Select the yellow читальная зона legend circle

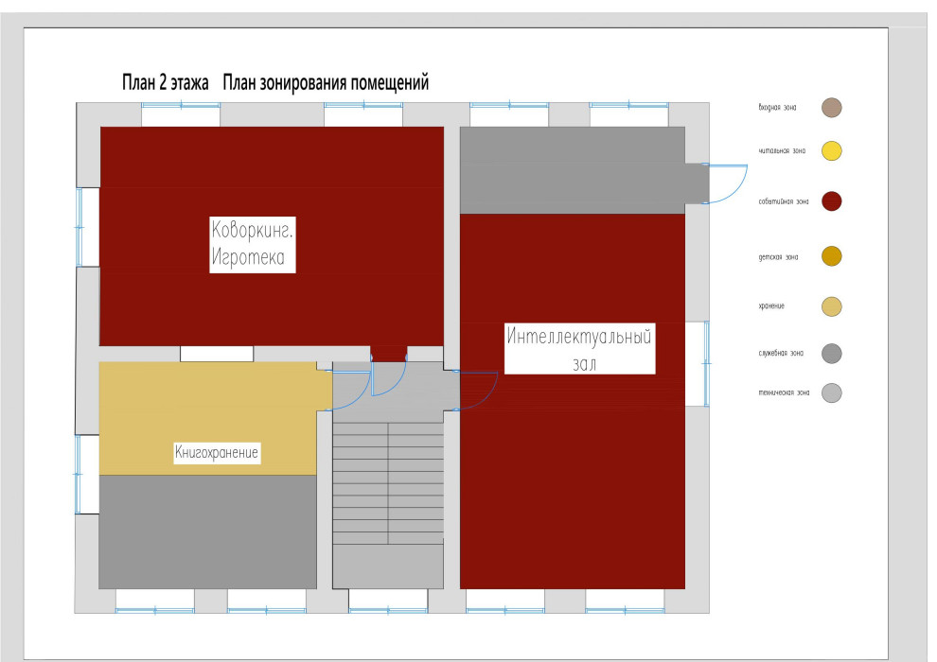coord(831,150)
